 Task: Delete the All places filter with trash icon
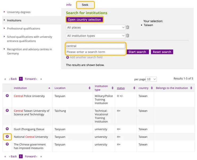pos(128,27)
